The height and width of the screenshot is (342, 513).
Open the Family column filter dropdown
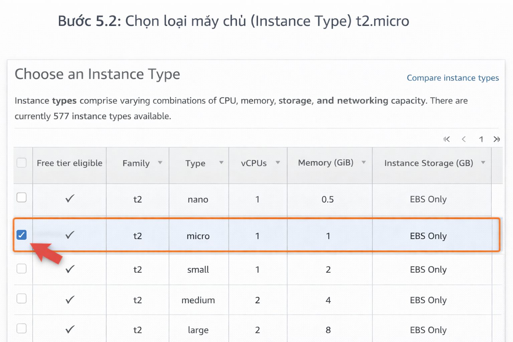click(x=160, y=163)
